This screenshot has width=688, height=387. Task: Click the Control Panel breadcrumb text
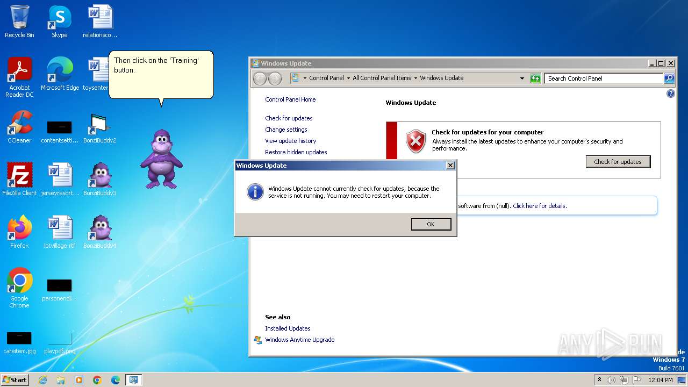[326, 78]
